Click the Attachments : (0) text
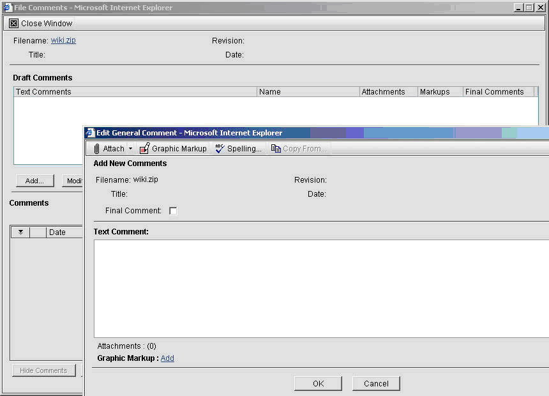 (x=127, y=346)
